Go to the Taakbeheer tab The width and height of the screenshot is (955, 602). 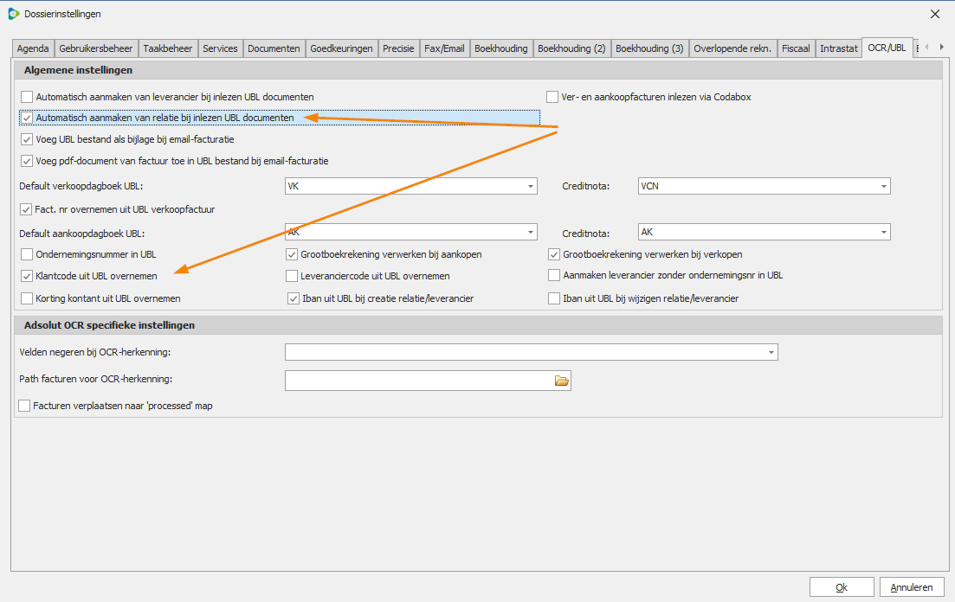tap(167, 48)
